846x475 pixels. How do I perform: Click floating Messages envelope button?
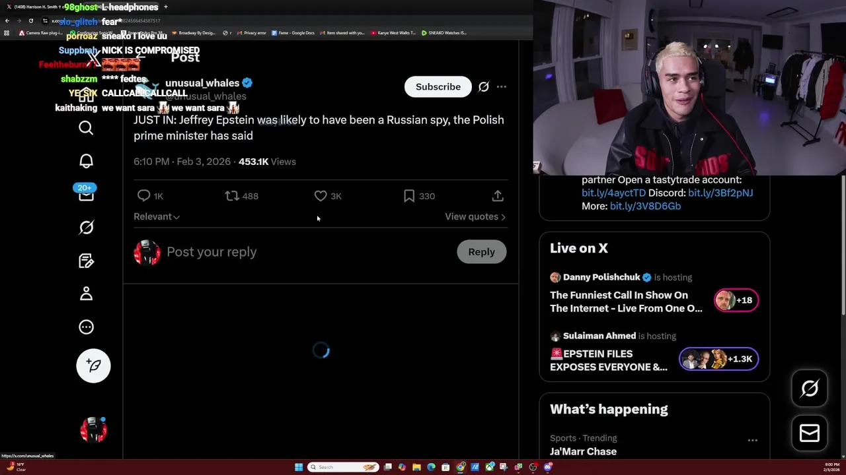tap(810, 433)
